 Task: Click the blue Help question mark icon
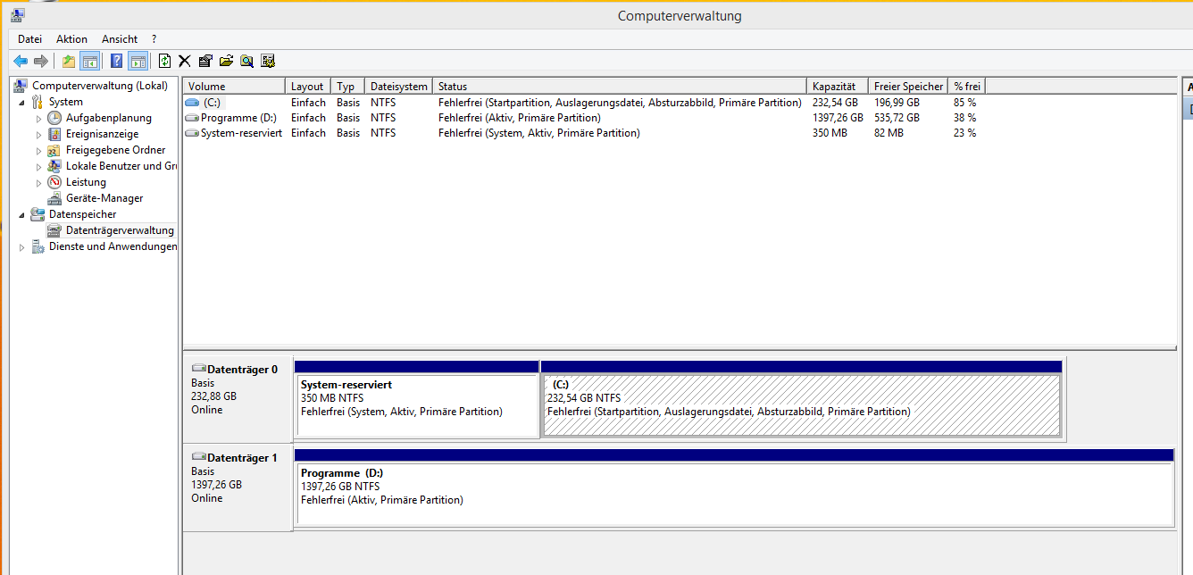point(116,61)
